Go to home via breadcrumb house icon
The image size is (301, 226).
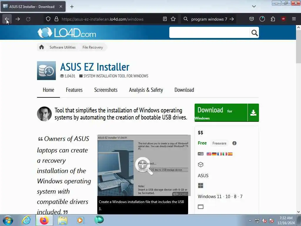41,47
